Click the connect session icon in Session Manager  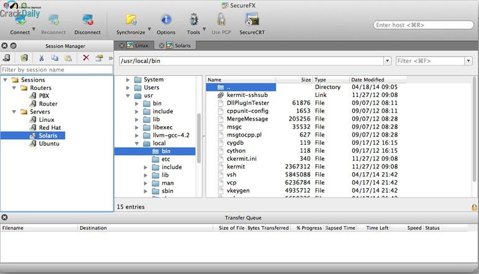click(x=6, y=58)
